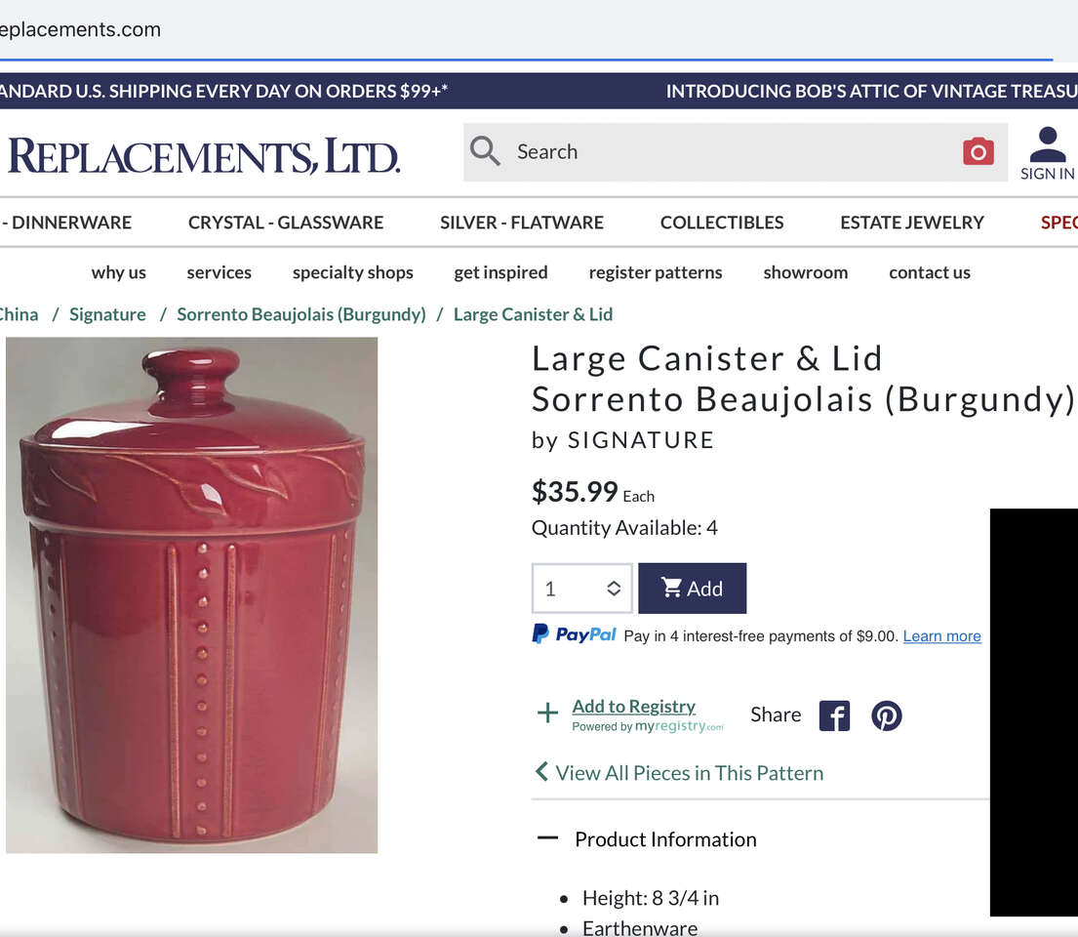
Task: Share product on Facebook
Action: (x=834, y=715)
